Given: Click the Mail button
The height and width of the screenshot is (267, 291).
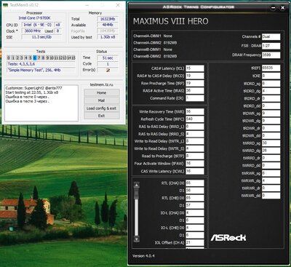Looking at the screenshot, I should [101, 100].
